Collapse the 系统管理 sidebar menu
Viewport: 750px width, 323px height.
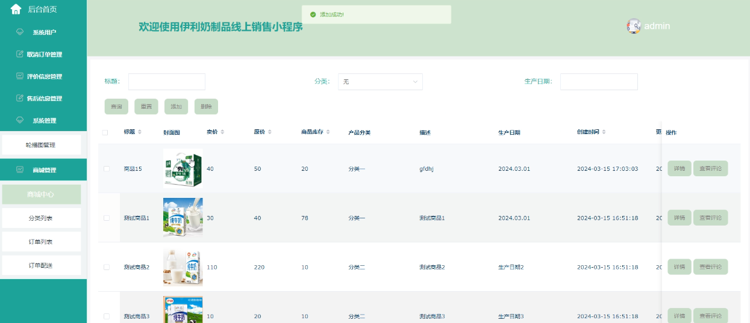click(x=43, y=120)
